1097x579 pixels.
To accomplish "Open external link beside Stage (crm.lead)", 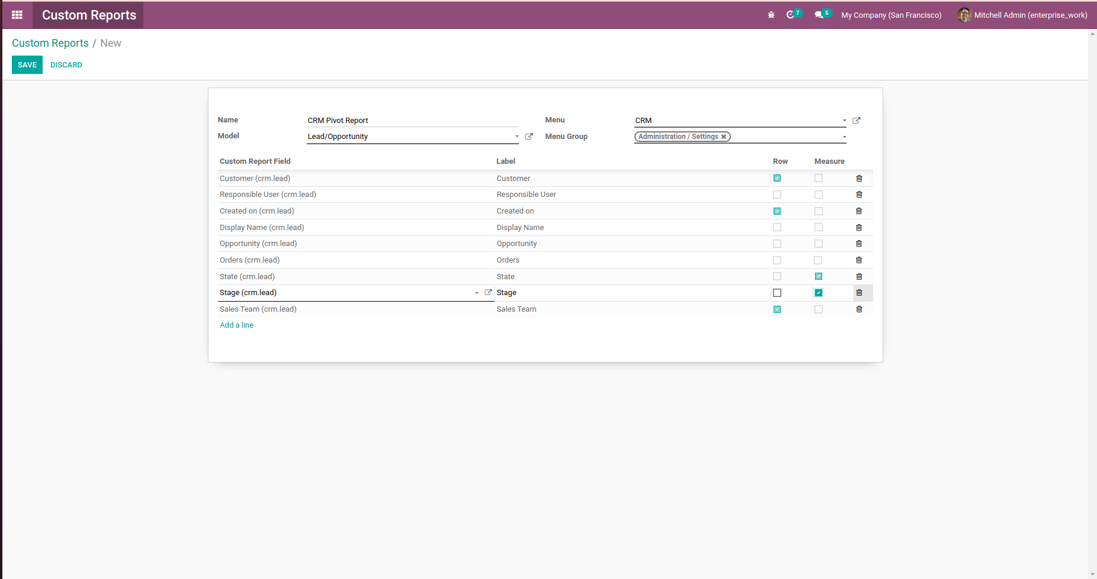I will point(489,292).
